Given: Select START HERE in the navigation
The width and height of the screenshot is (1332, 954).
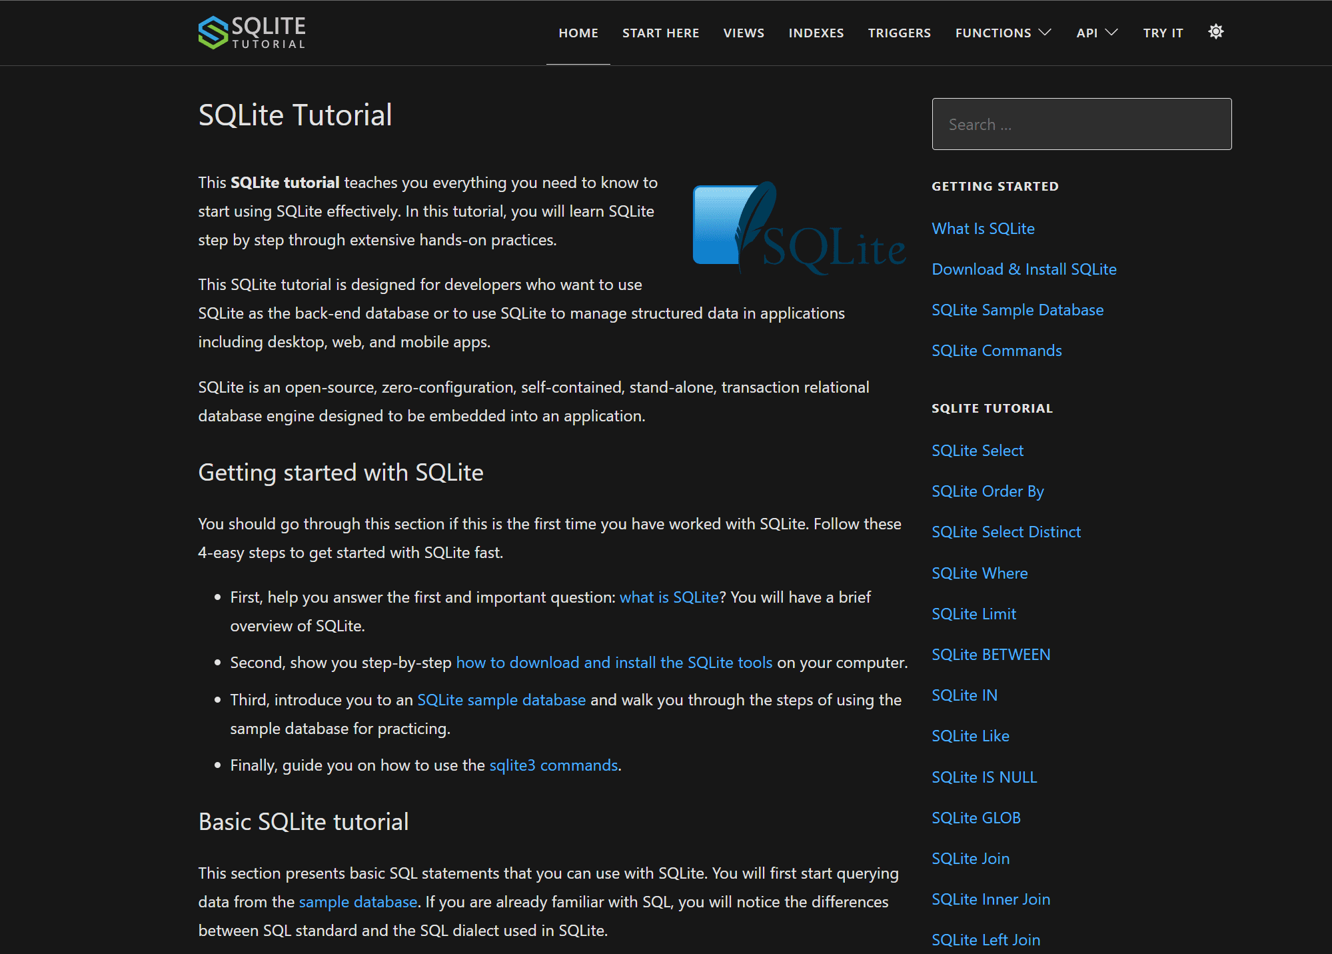Looking at the screenshot, I should (660, 32).
